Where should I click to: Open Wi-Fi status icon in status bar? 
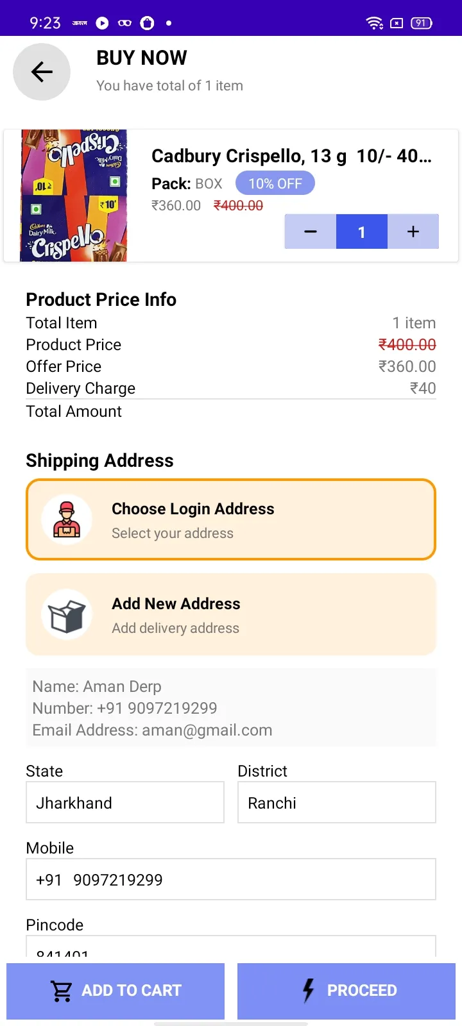374,23
